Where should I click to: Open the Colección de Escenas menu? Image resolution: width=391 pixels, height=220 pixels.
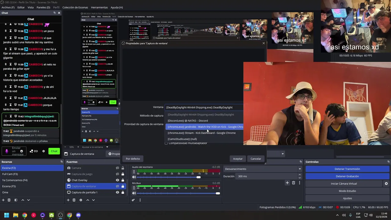point(75,7)
